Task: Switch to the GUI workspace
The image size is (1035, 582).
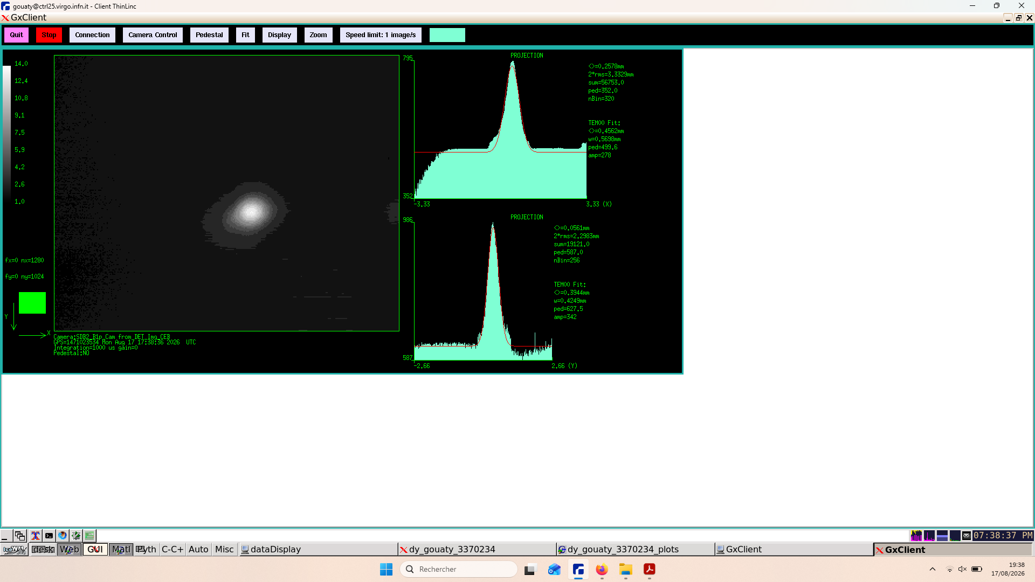Action: (x=95, y=550)
